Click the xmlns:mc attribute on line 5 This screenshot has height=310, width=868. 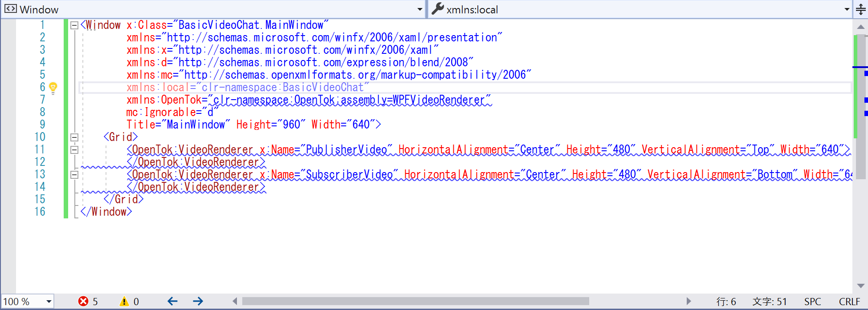coord(329,75)
